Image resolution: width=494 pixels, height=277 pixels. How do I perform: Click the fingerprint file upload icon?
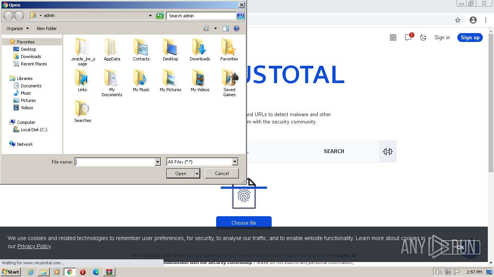pyautogui.click(x=244, y=196)
